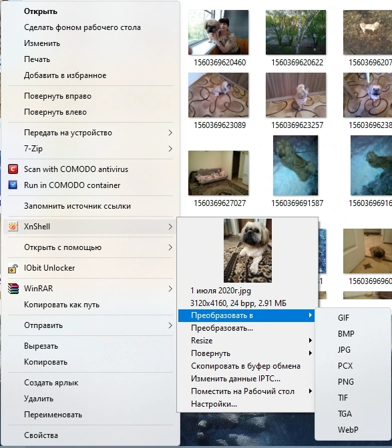Click the IObit Unlocker padlock icon
Image resolution: width=392 pixels, height=448 pixels.
[13, 268]
